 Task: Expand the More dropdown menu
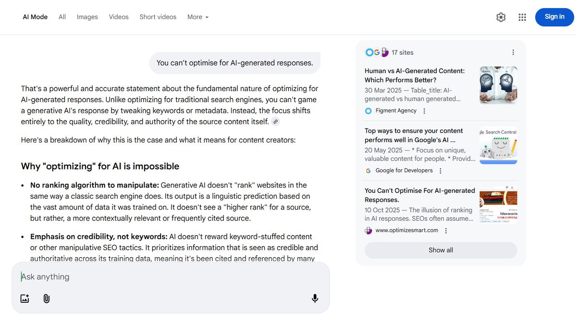[198, 17]
